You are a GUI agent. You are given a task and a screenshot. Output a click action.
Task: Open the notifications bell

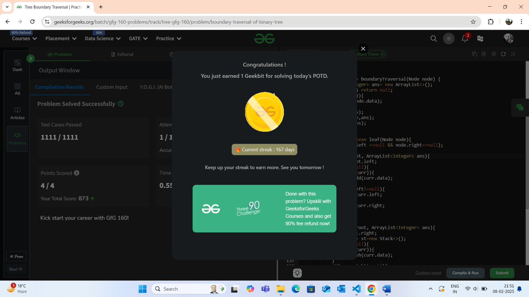(465, 38)
